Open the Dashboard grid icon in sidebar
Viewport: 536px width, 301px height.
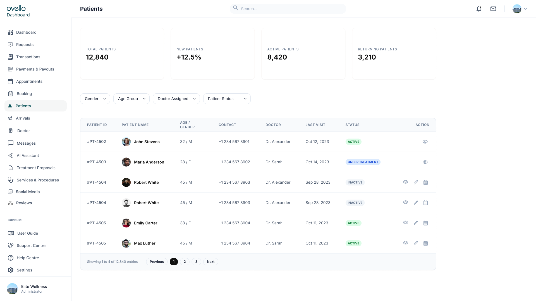pyautogui.click(x=10, y=32)
